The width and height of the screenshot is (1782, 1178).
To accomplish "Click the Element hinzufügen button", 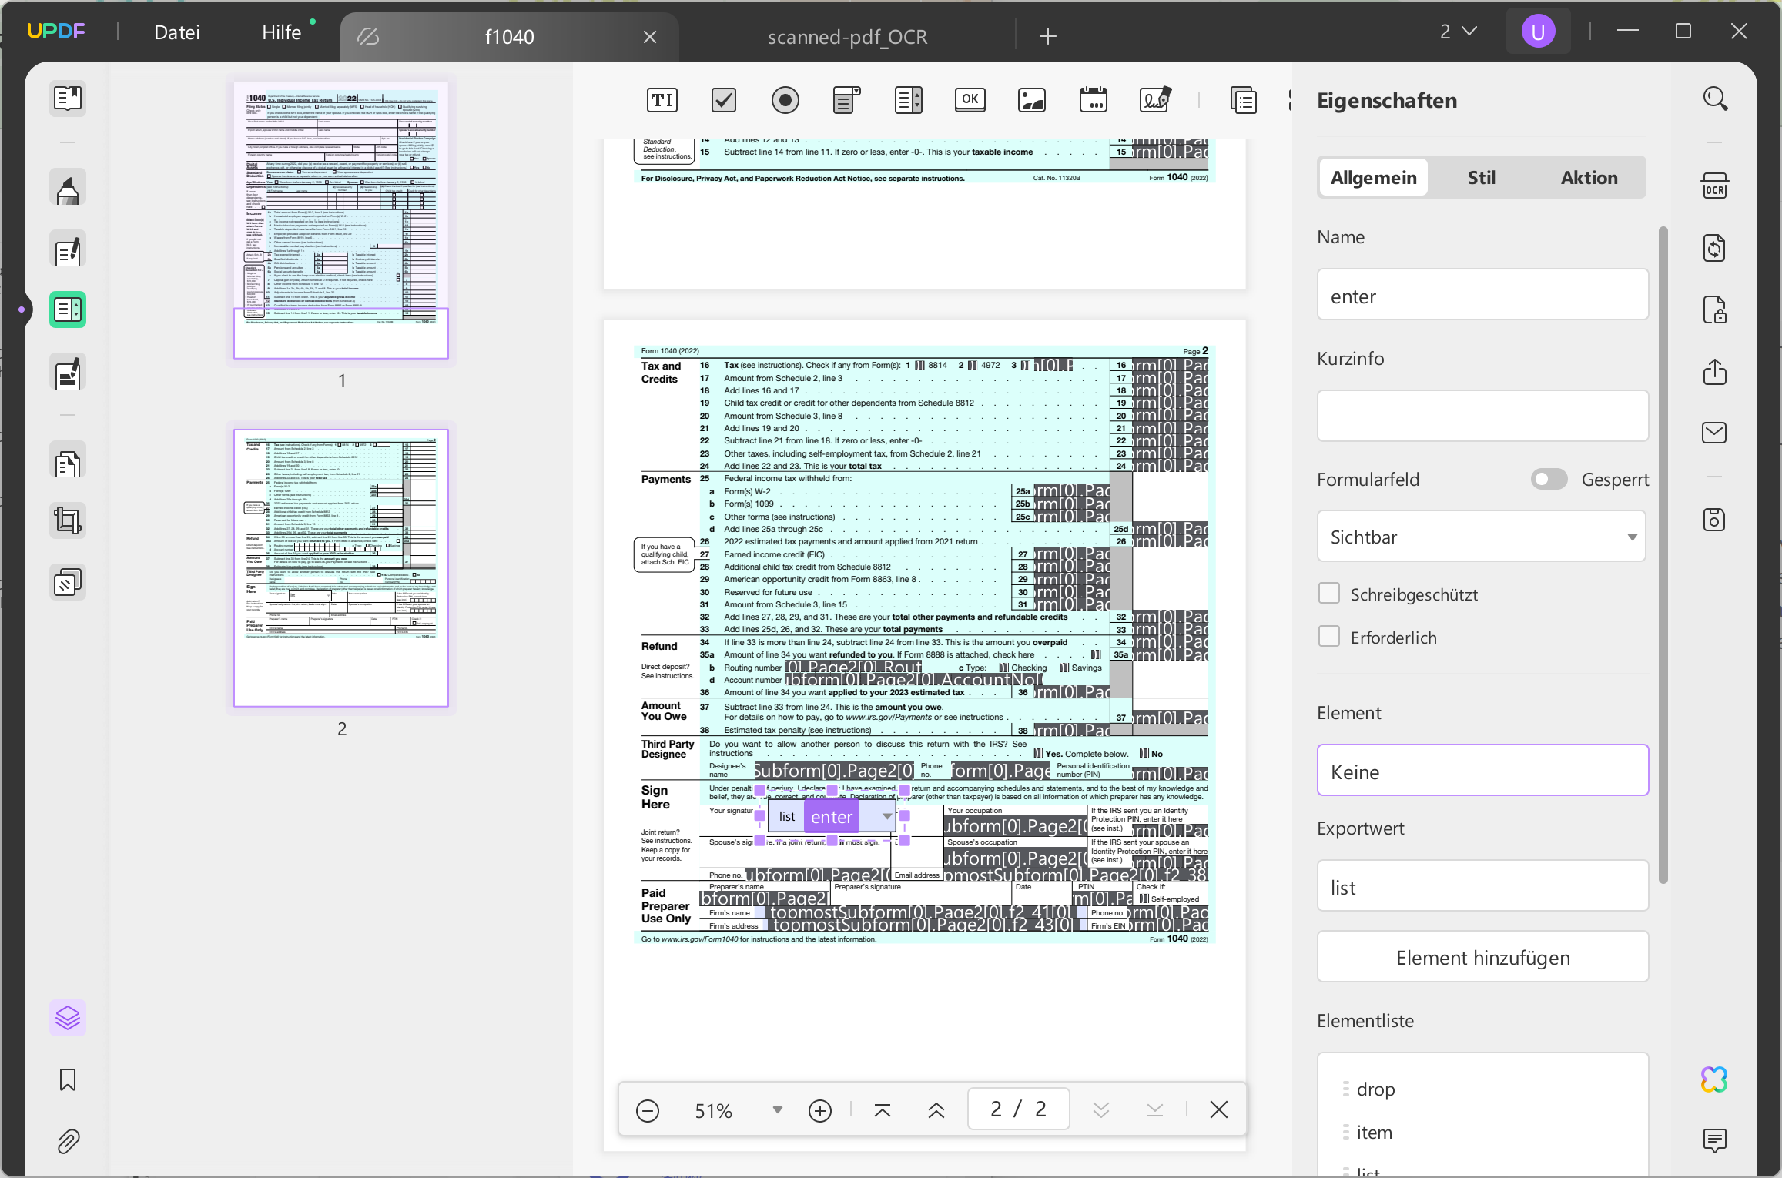I will click(x=1482, y=957).
